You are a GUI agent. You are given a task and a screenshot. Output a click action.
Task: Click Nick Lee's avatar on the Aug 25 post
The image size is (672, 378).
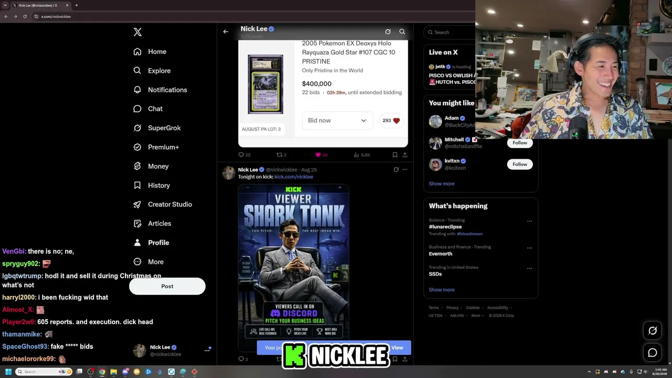[x=228, y=173]
